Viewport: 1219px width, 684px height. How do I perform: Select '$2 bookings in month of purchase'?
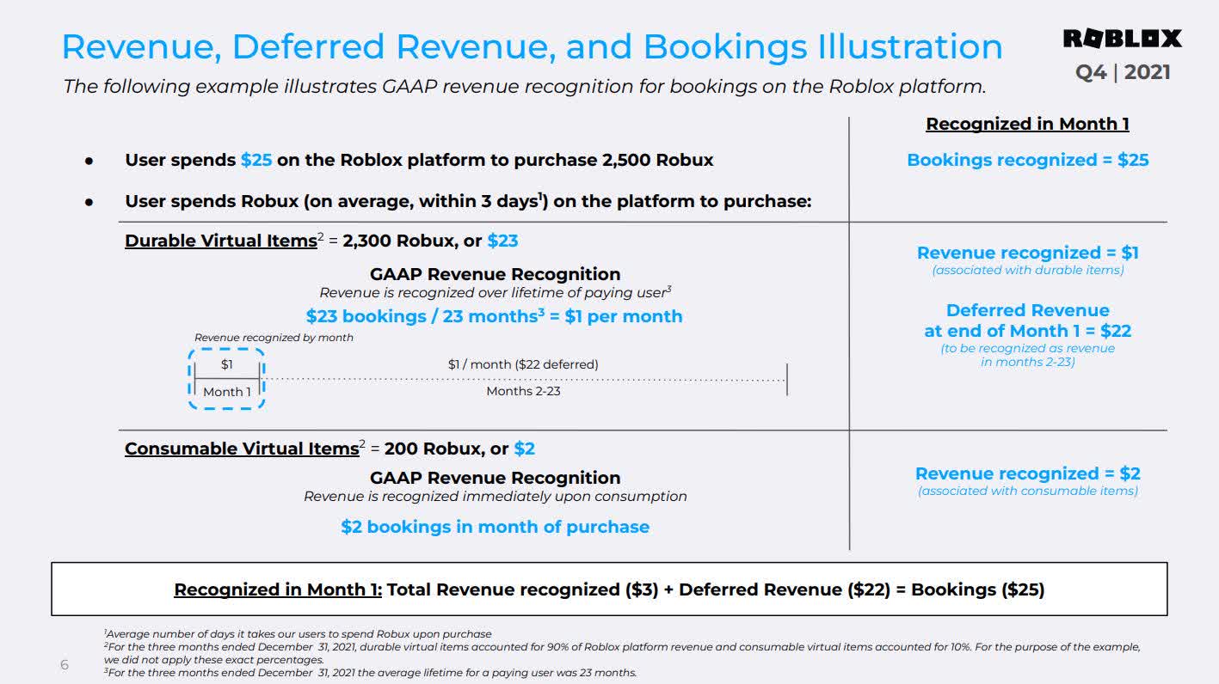tap(496, 527)
